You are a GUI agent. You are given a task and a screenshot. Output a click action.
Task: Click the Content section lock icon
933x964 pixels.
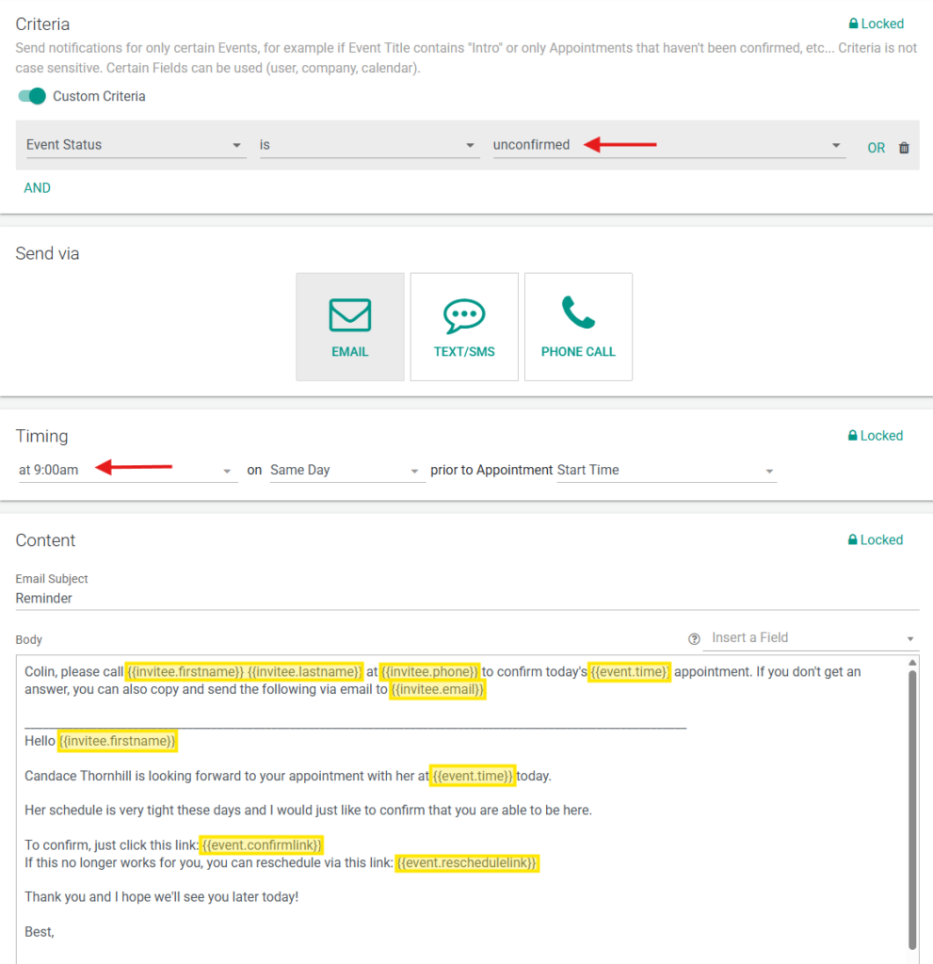tap(853, 540)
